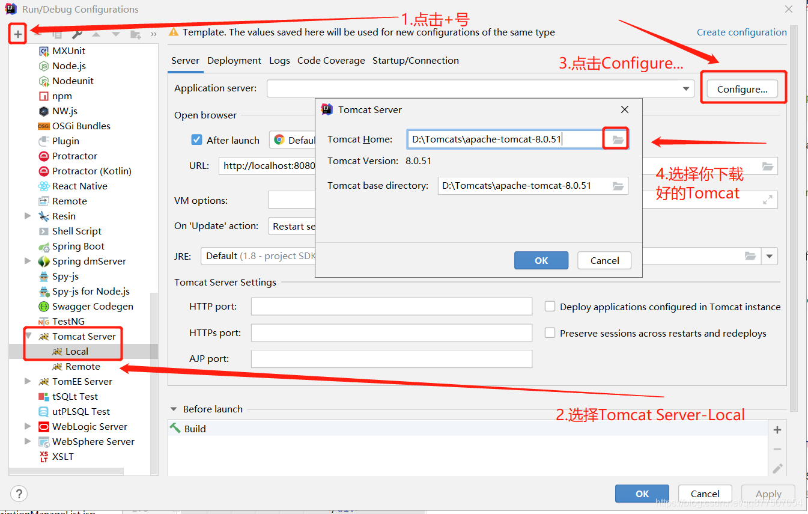The image size is (808, 514).
Task: Click the Spring Boot leaf icon
Action: [x=43, y=246]
